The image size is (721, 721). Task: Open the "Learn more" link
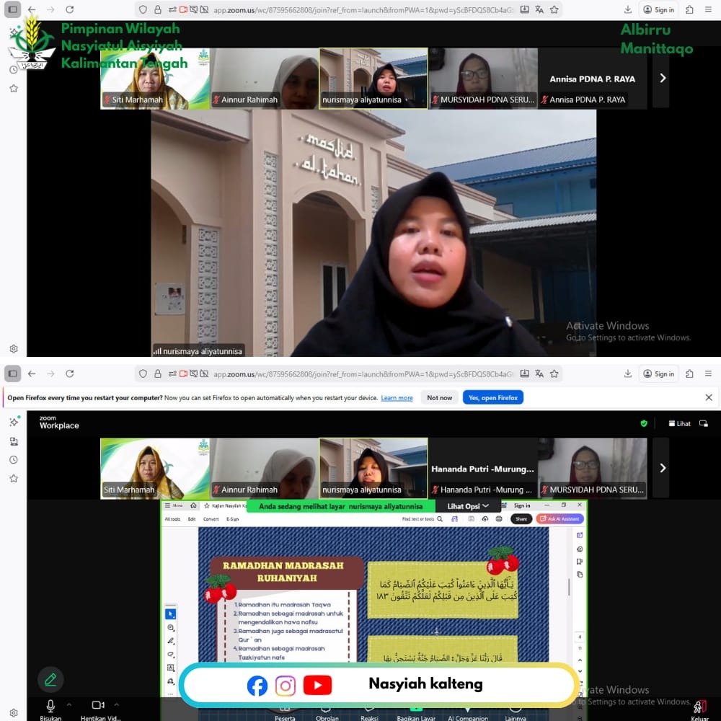pos(397,398)
